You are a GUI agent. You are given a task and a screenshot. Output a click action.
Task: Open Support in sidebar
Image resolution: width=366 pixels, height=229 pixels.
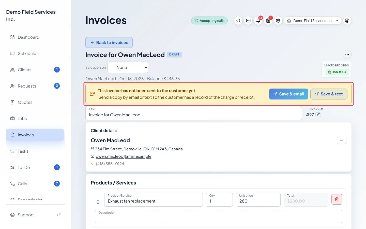tap(35, 215)
